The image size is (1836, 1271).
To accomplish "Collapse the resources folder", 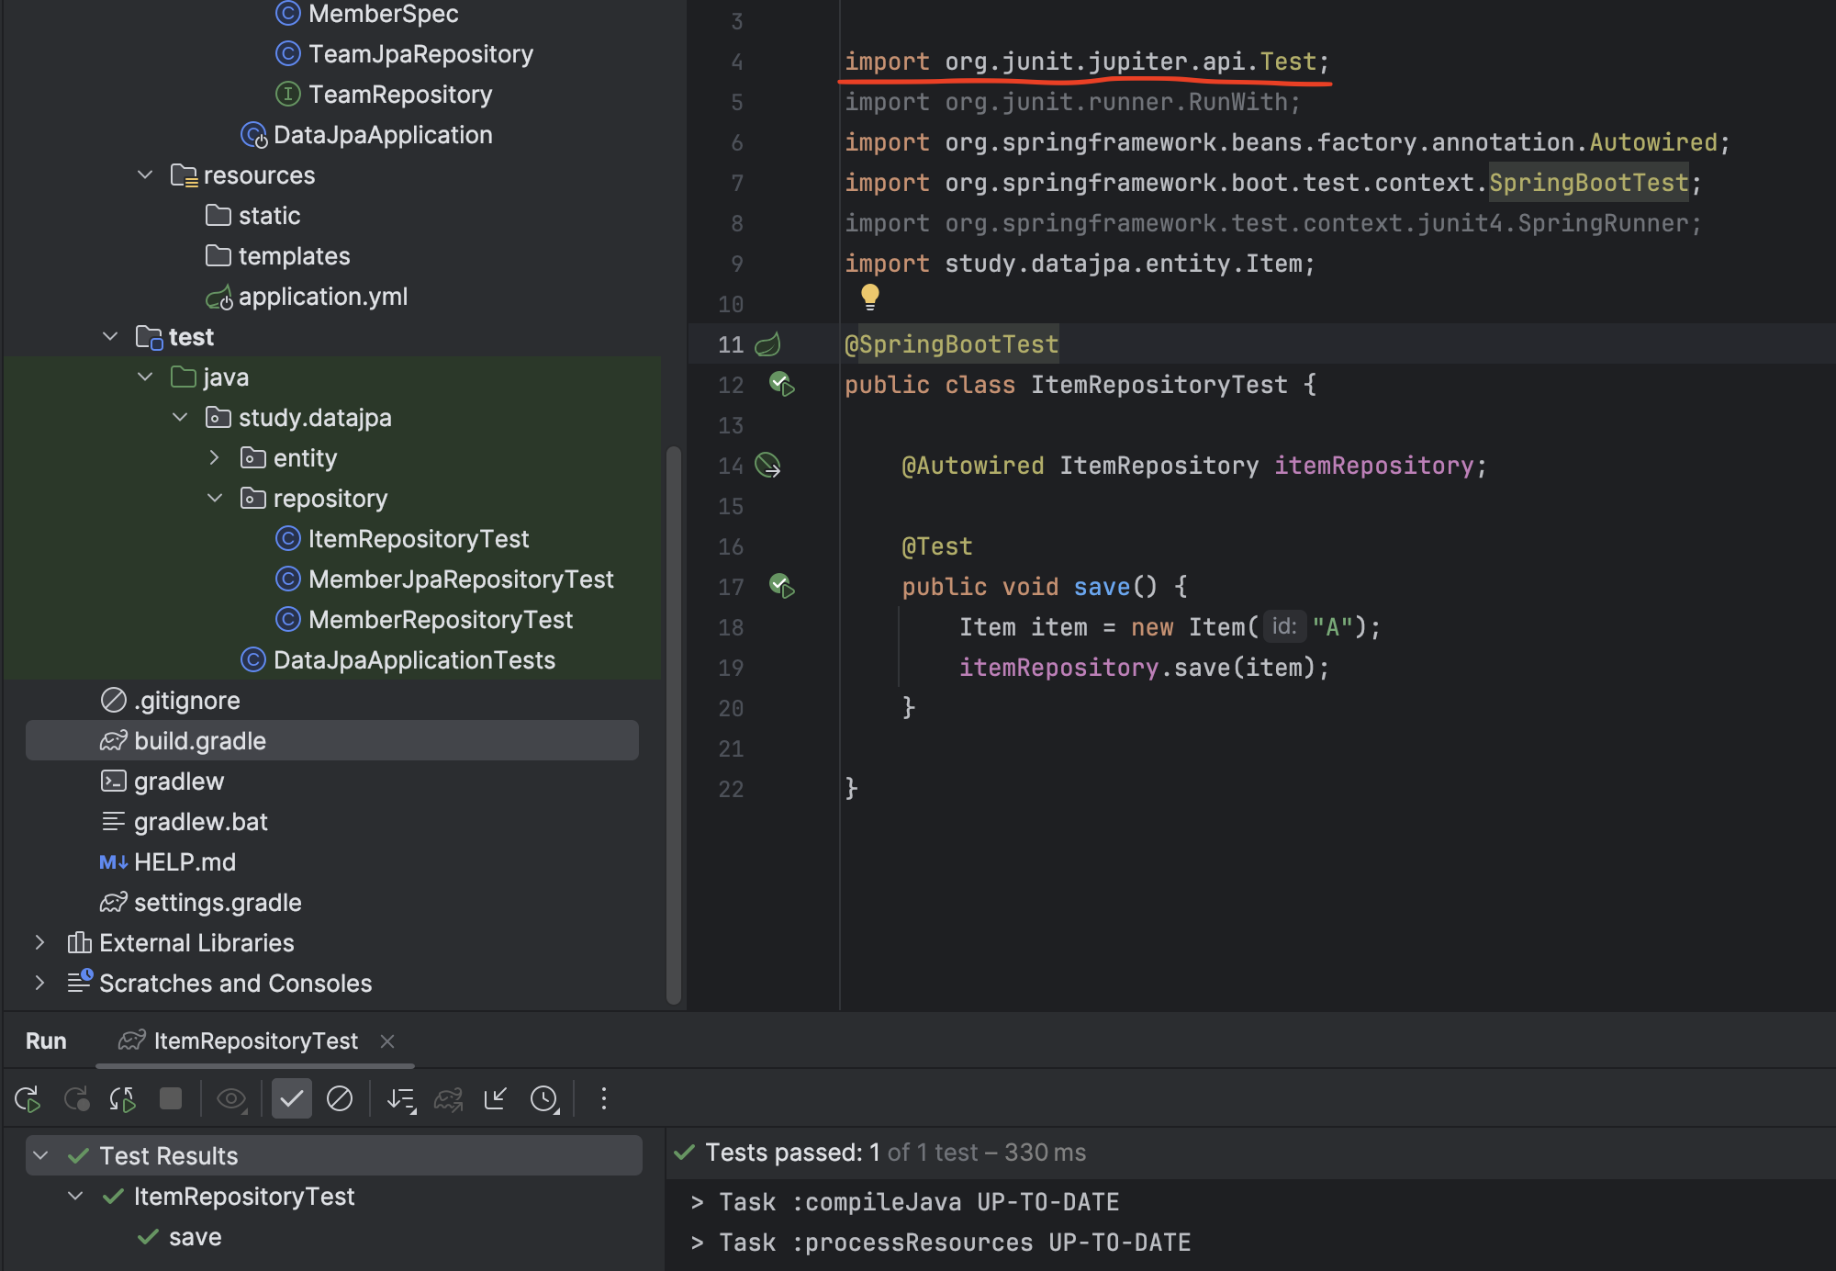I will 145,174.
